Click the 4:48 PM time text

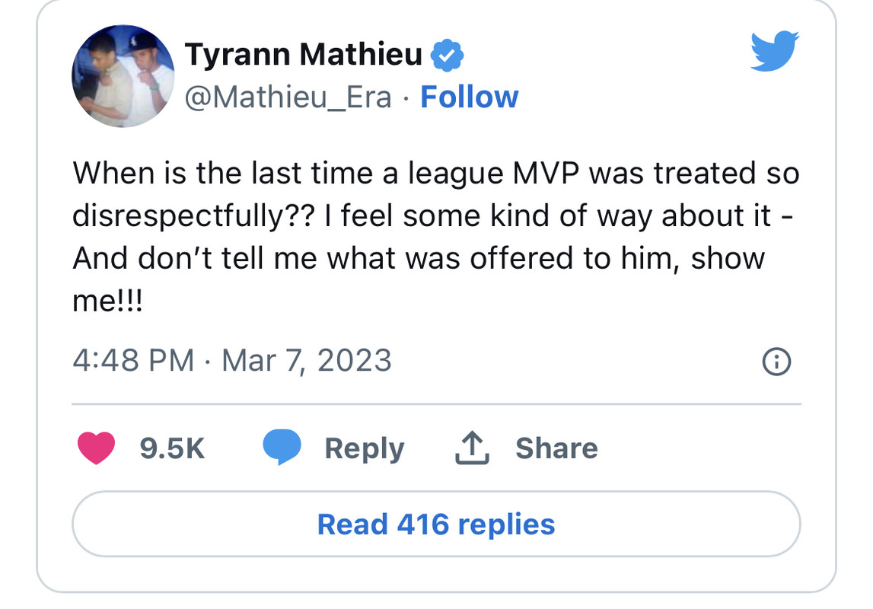133,360
